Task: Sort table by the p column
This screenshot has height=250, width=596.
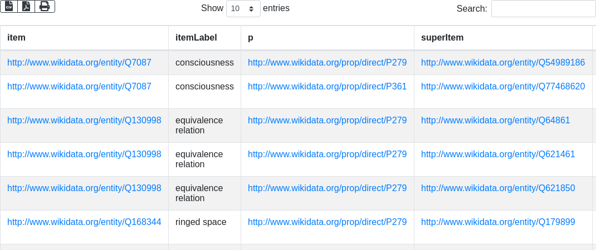Action: [251, 38]
